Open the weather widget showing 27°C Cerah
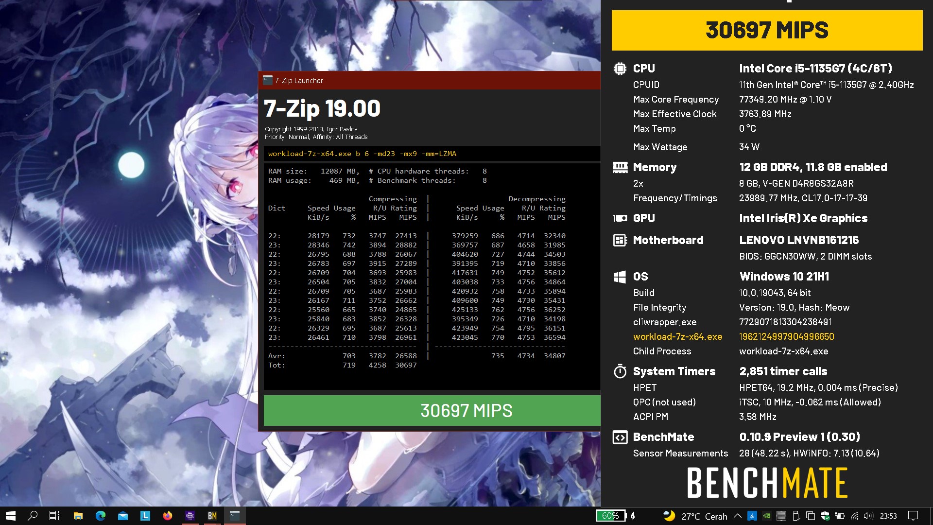 tap(696, 516)
